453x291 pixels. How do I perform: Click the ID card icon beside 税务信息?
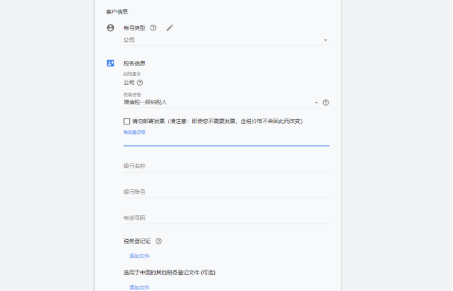[x=110, y=64]
